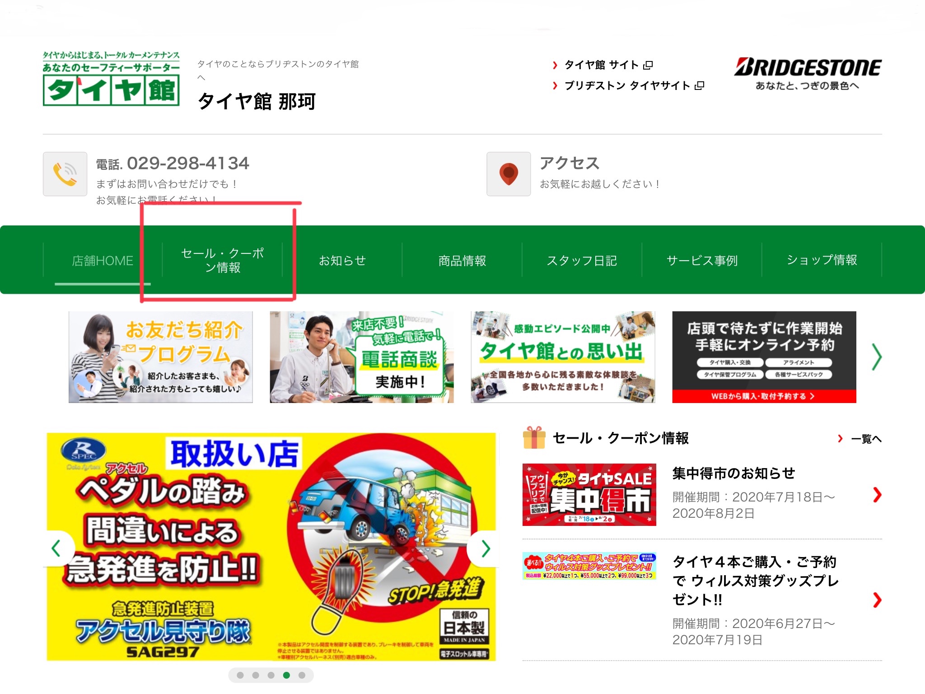Select the second slideshow pagination dot
Screen dimensions: 925x694
[256, 675]
